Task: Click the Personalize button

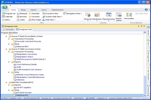Action: click(129, 16)
